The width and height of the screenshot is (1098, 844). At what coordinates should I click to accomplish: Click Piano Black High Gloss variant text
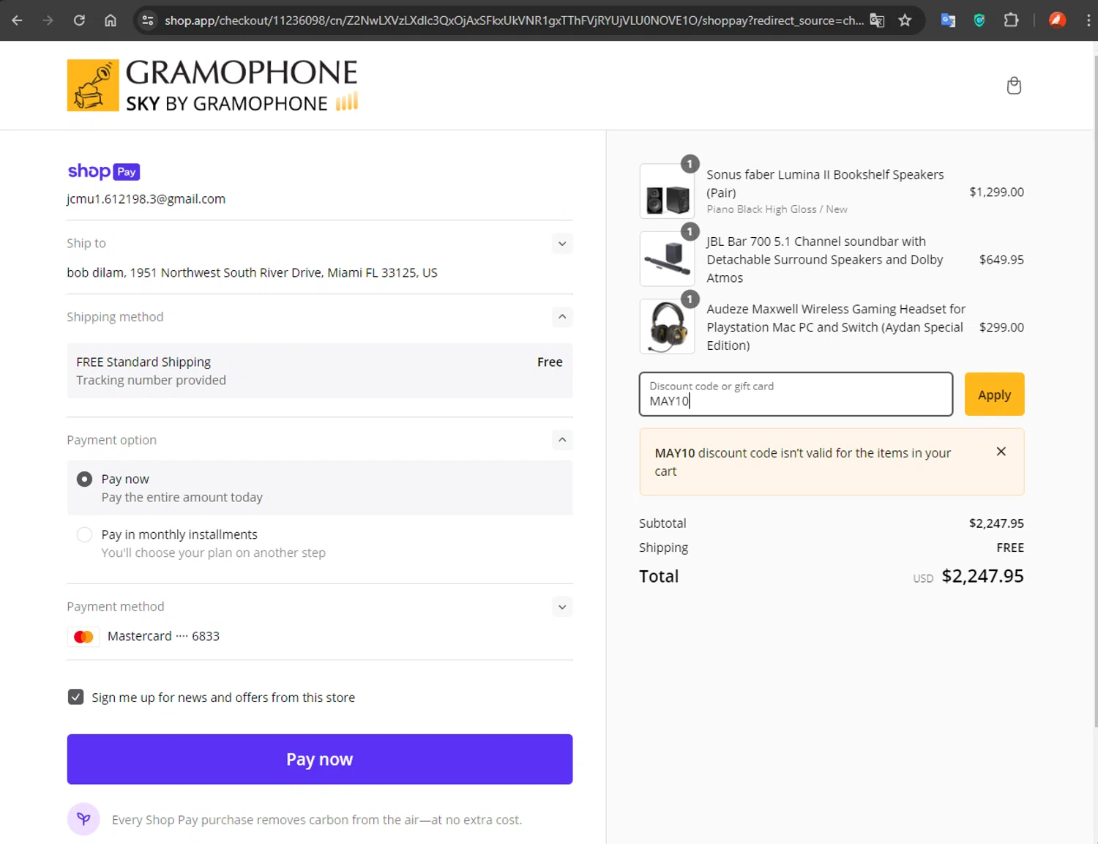(x=777, y=209)
